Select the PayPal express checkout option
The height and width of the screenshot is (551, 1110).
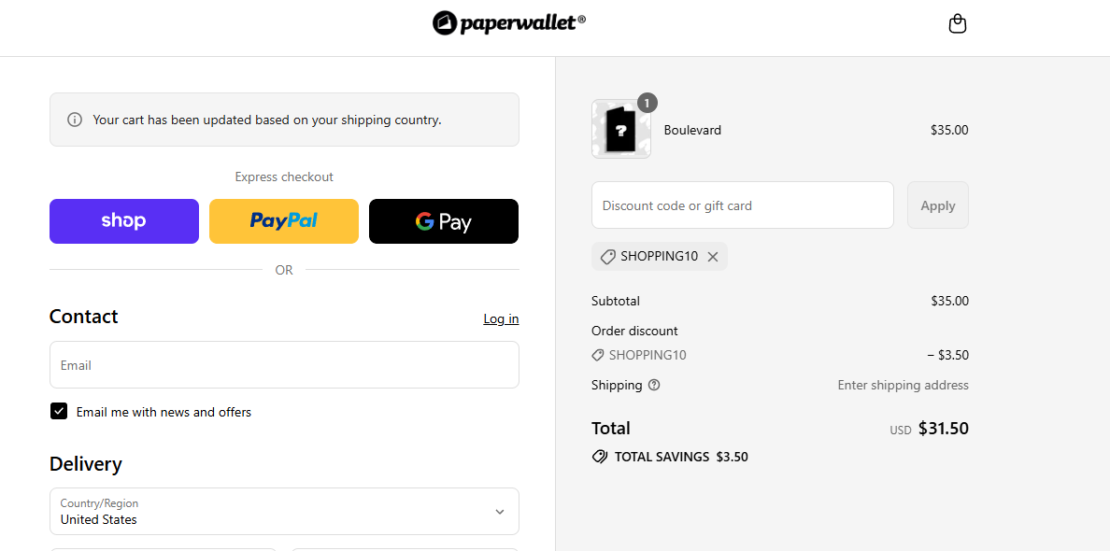point(283,221)
